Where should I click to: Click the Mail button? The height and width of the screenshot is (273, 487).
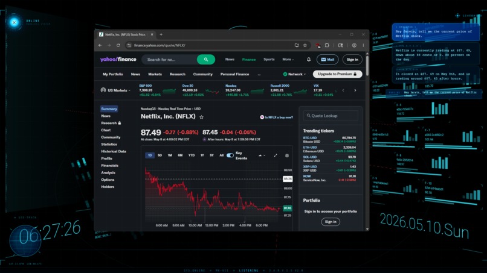coord(327,60)
